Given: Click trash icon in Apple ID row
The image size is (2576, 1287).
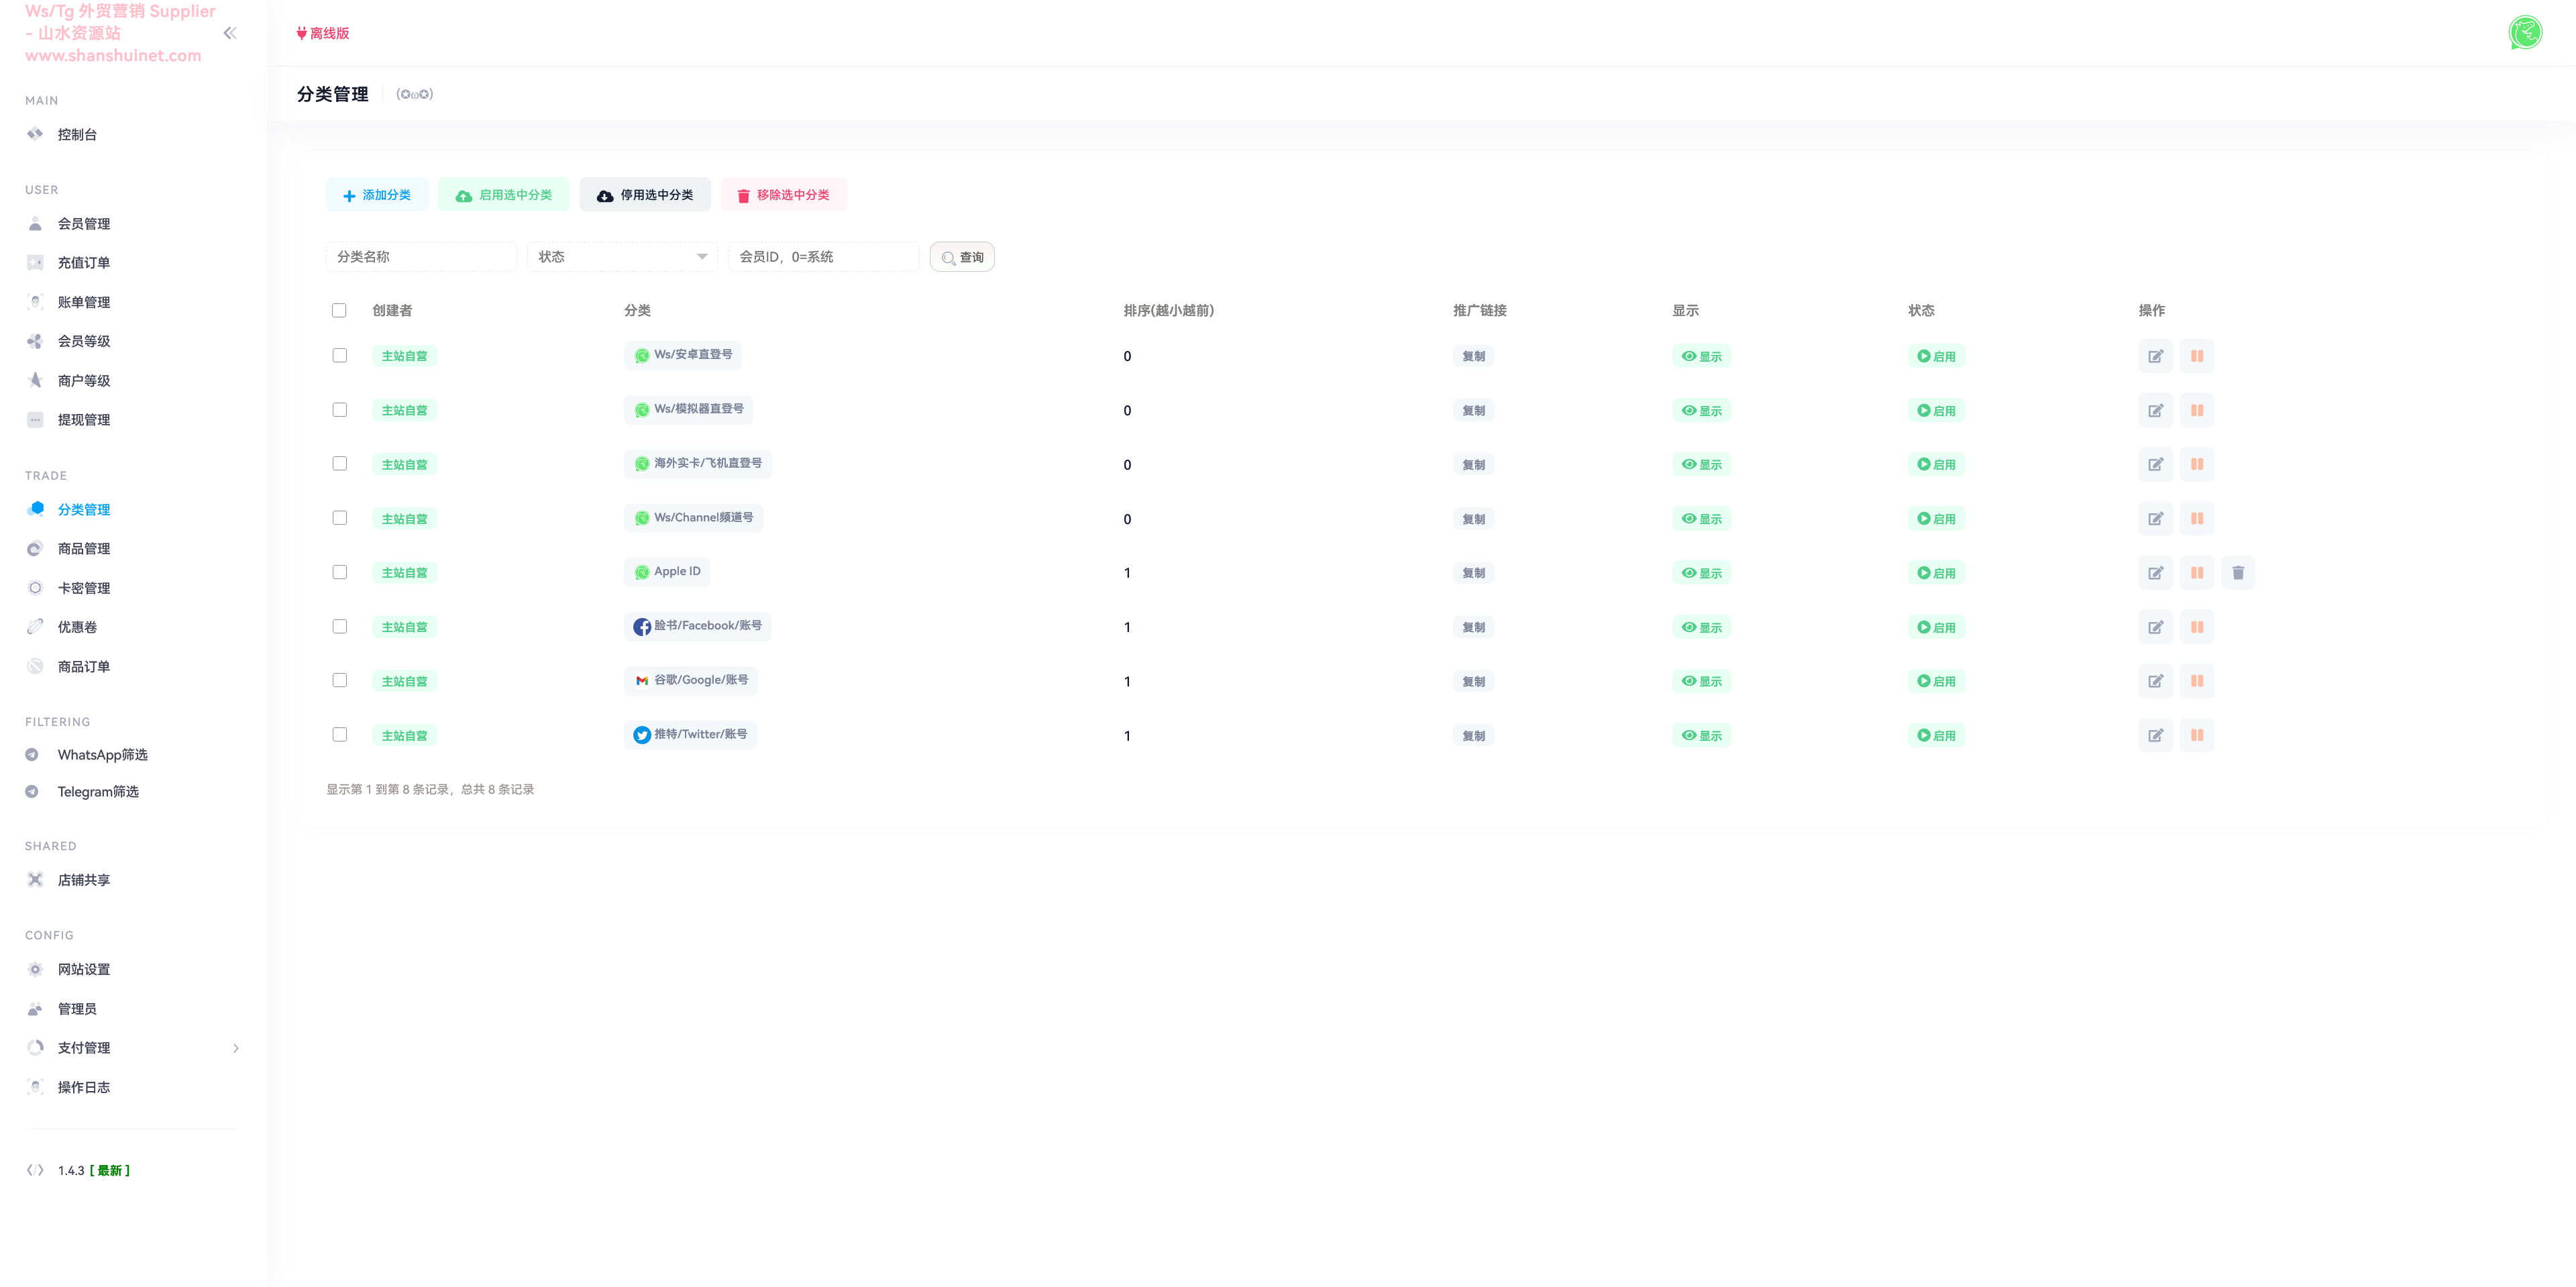Looking at the screenshot, I should [x=2237, y=573].
